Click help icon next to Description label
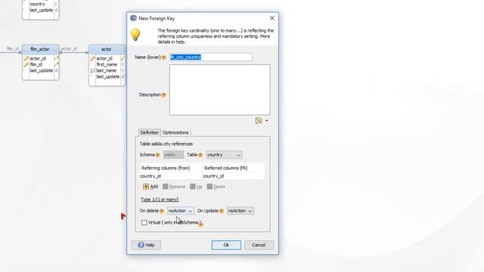This screenshot has width=484, height=272. click(x=164, y=95)
